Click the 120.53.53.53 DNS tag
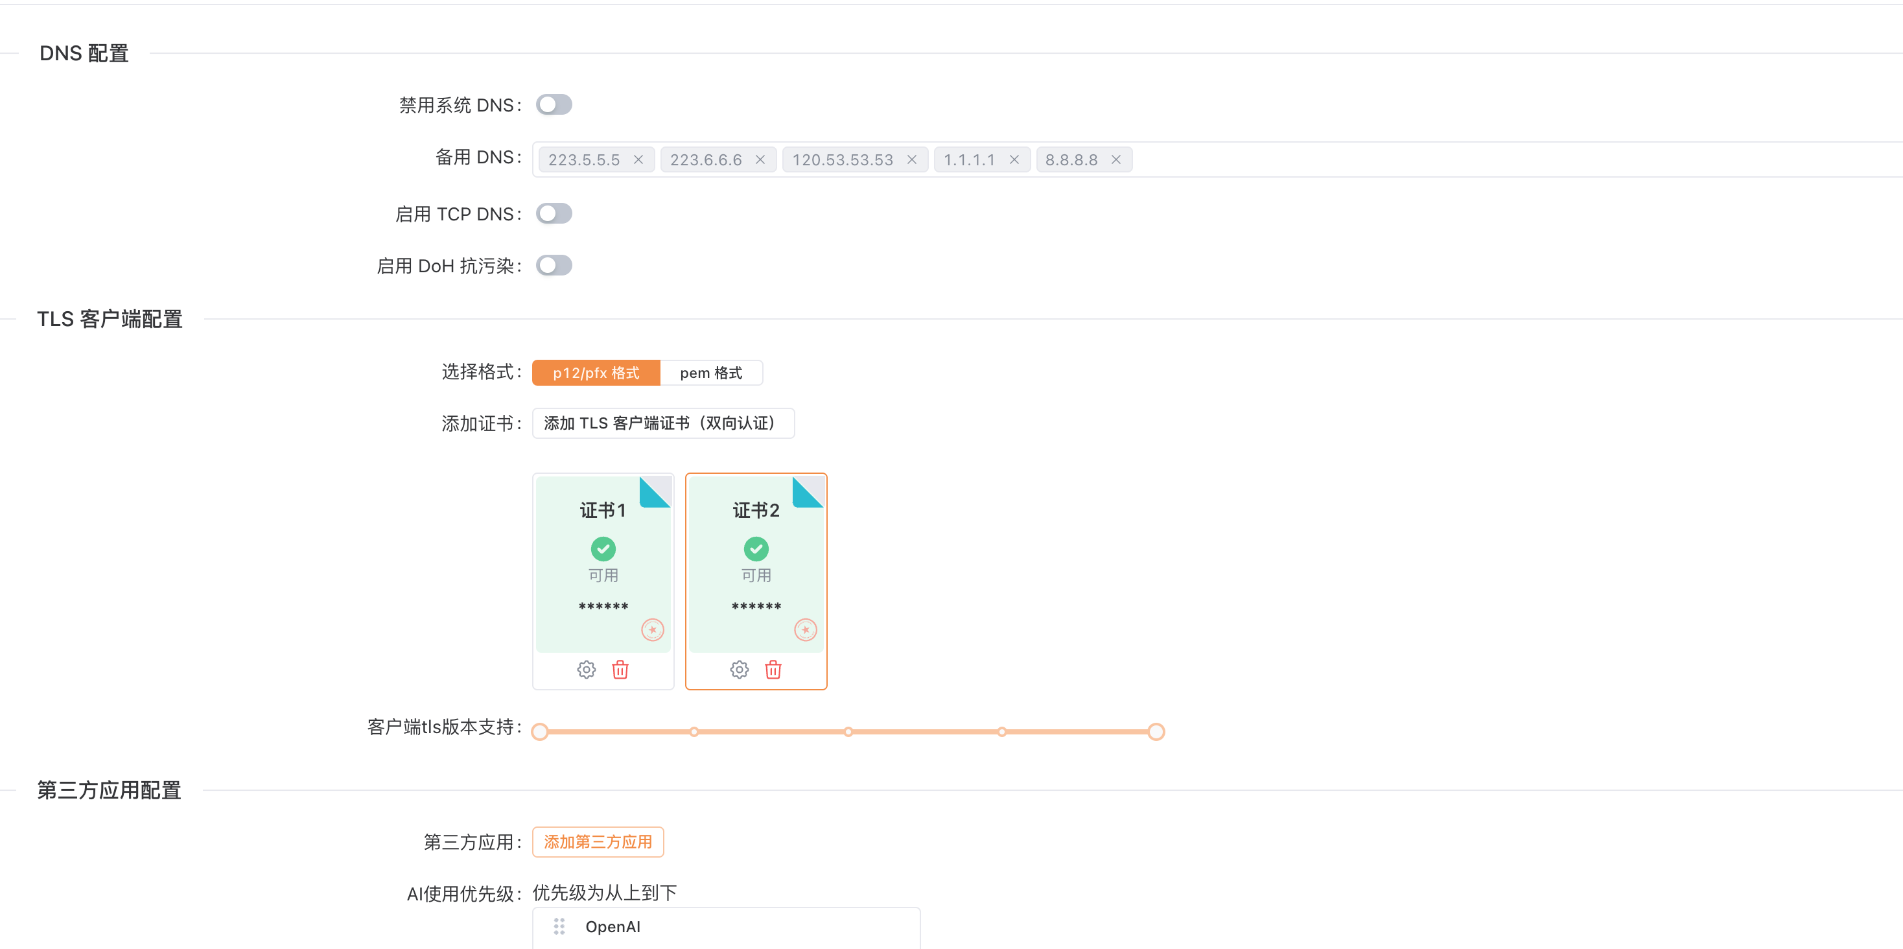1903x949 pixels. [855, 159]
